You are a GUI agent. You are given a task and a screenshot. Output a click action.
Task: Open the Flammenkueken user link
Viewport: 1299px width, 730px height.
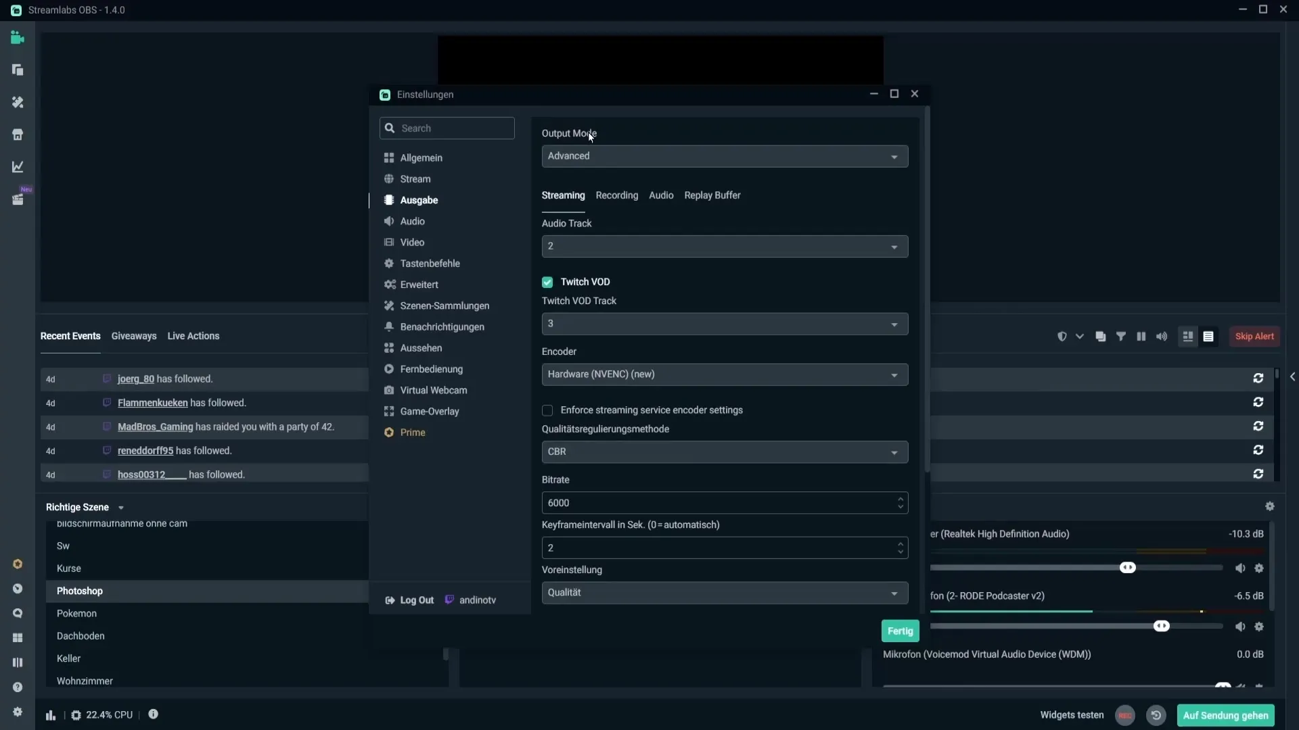[x=153, y=403]
